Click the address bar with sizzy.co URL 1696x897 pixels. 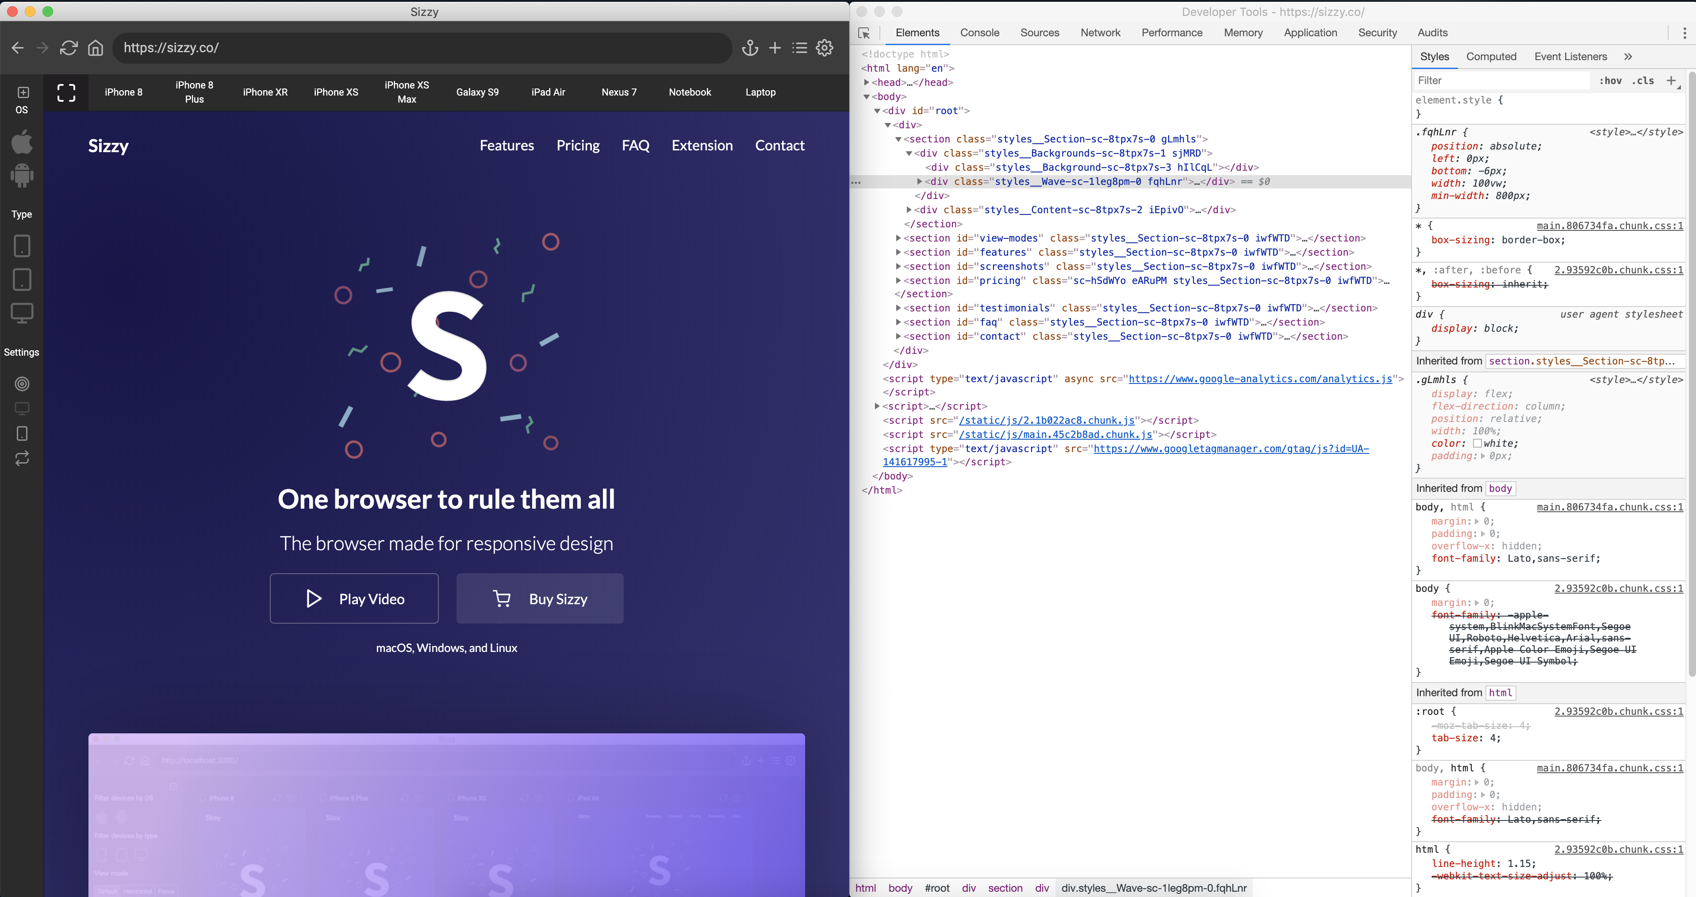tap(422, 48)
